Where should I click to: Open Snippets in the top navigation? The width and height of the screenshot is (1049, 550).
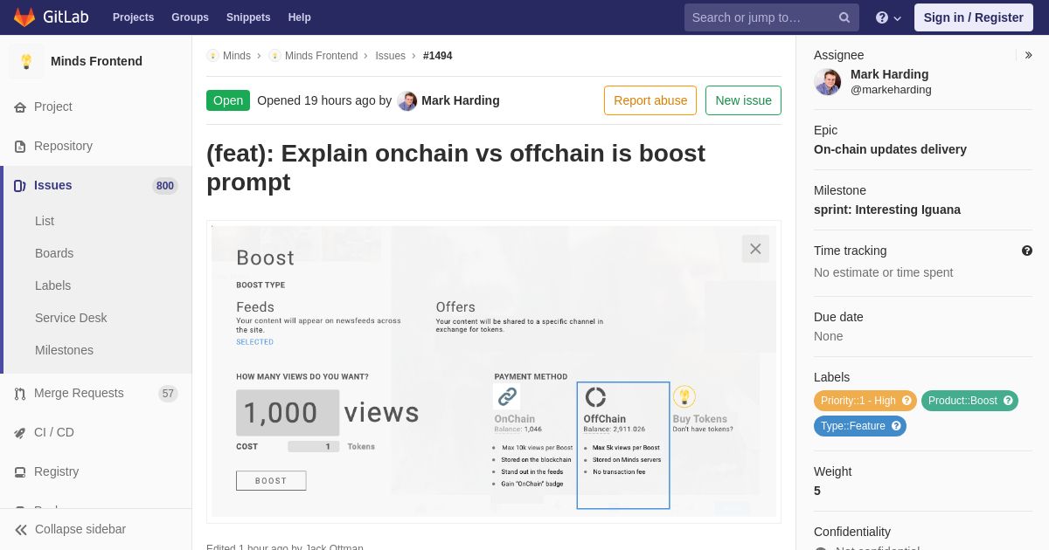(x=248, y=17)
